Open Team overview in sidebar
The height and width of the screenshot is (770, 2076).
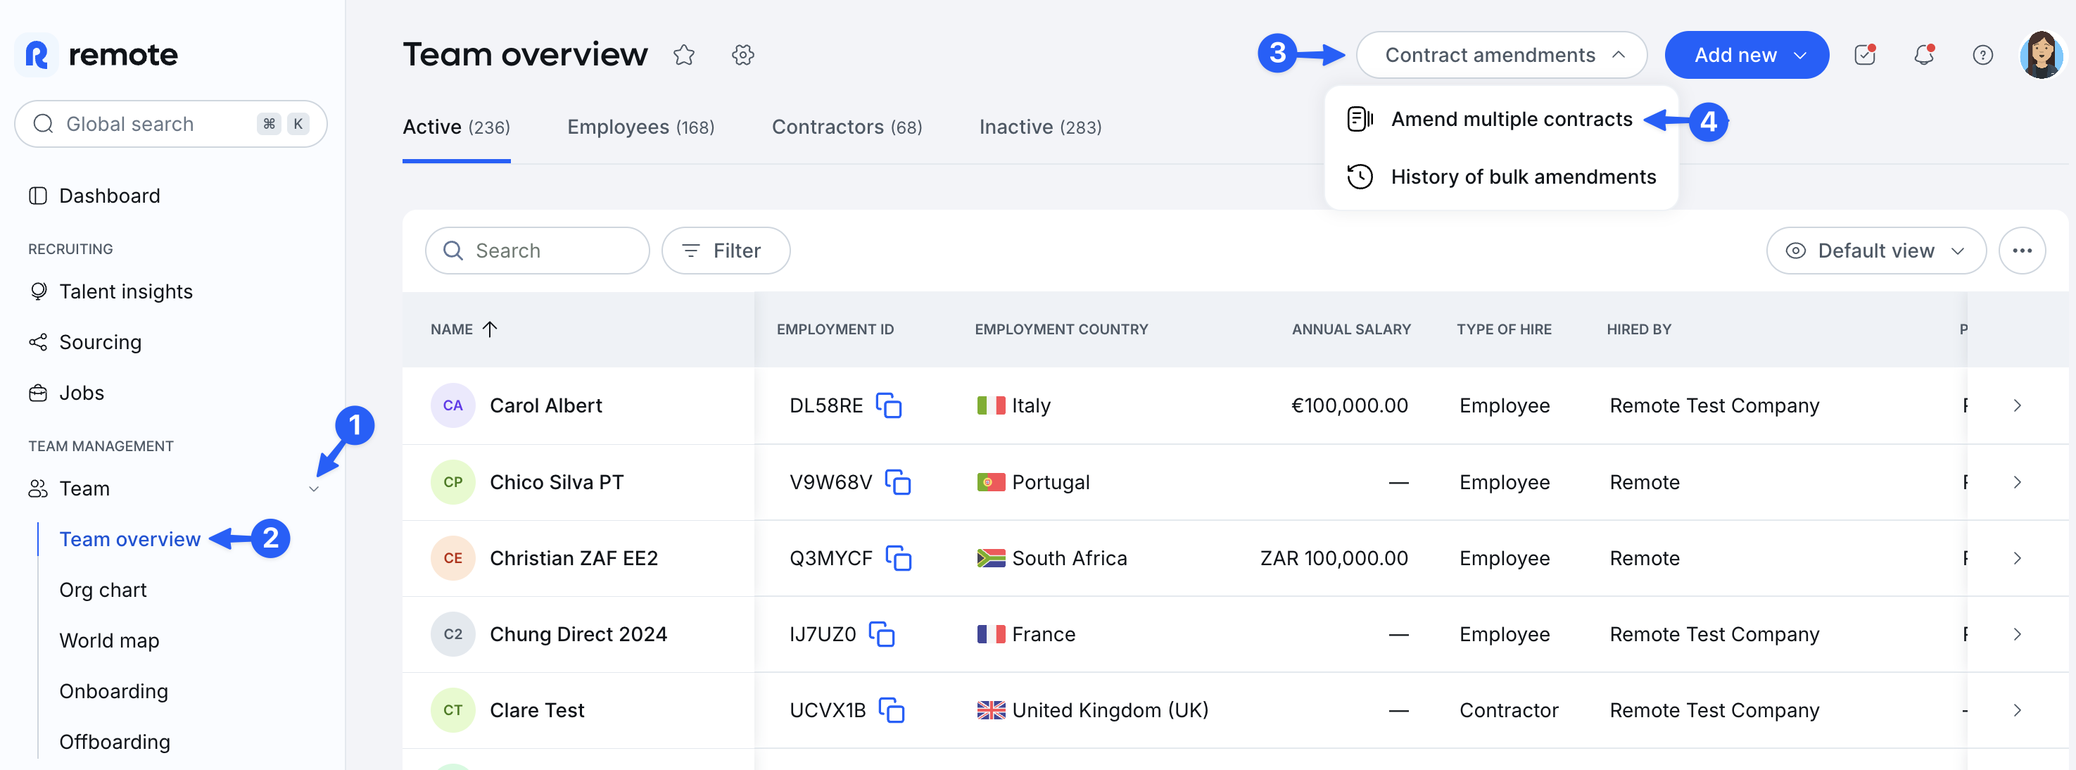pyautogui.click(x=129, y=539)
